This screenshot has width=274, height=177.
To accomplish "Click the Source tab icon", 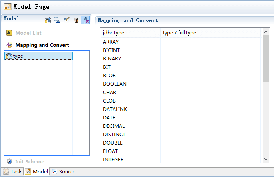I will [54, 171].
